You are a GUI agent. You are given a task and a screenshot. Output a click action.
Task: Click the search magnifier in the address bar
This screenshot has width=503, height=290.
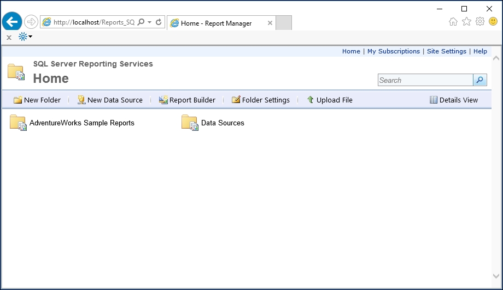tap(141, 22)
